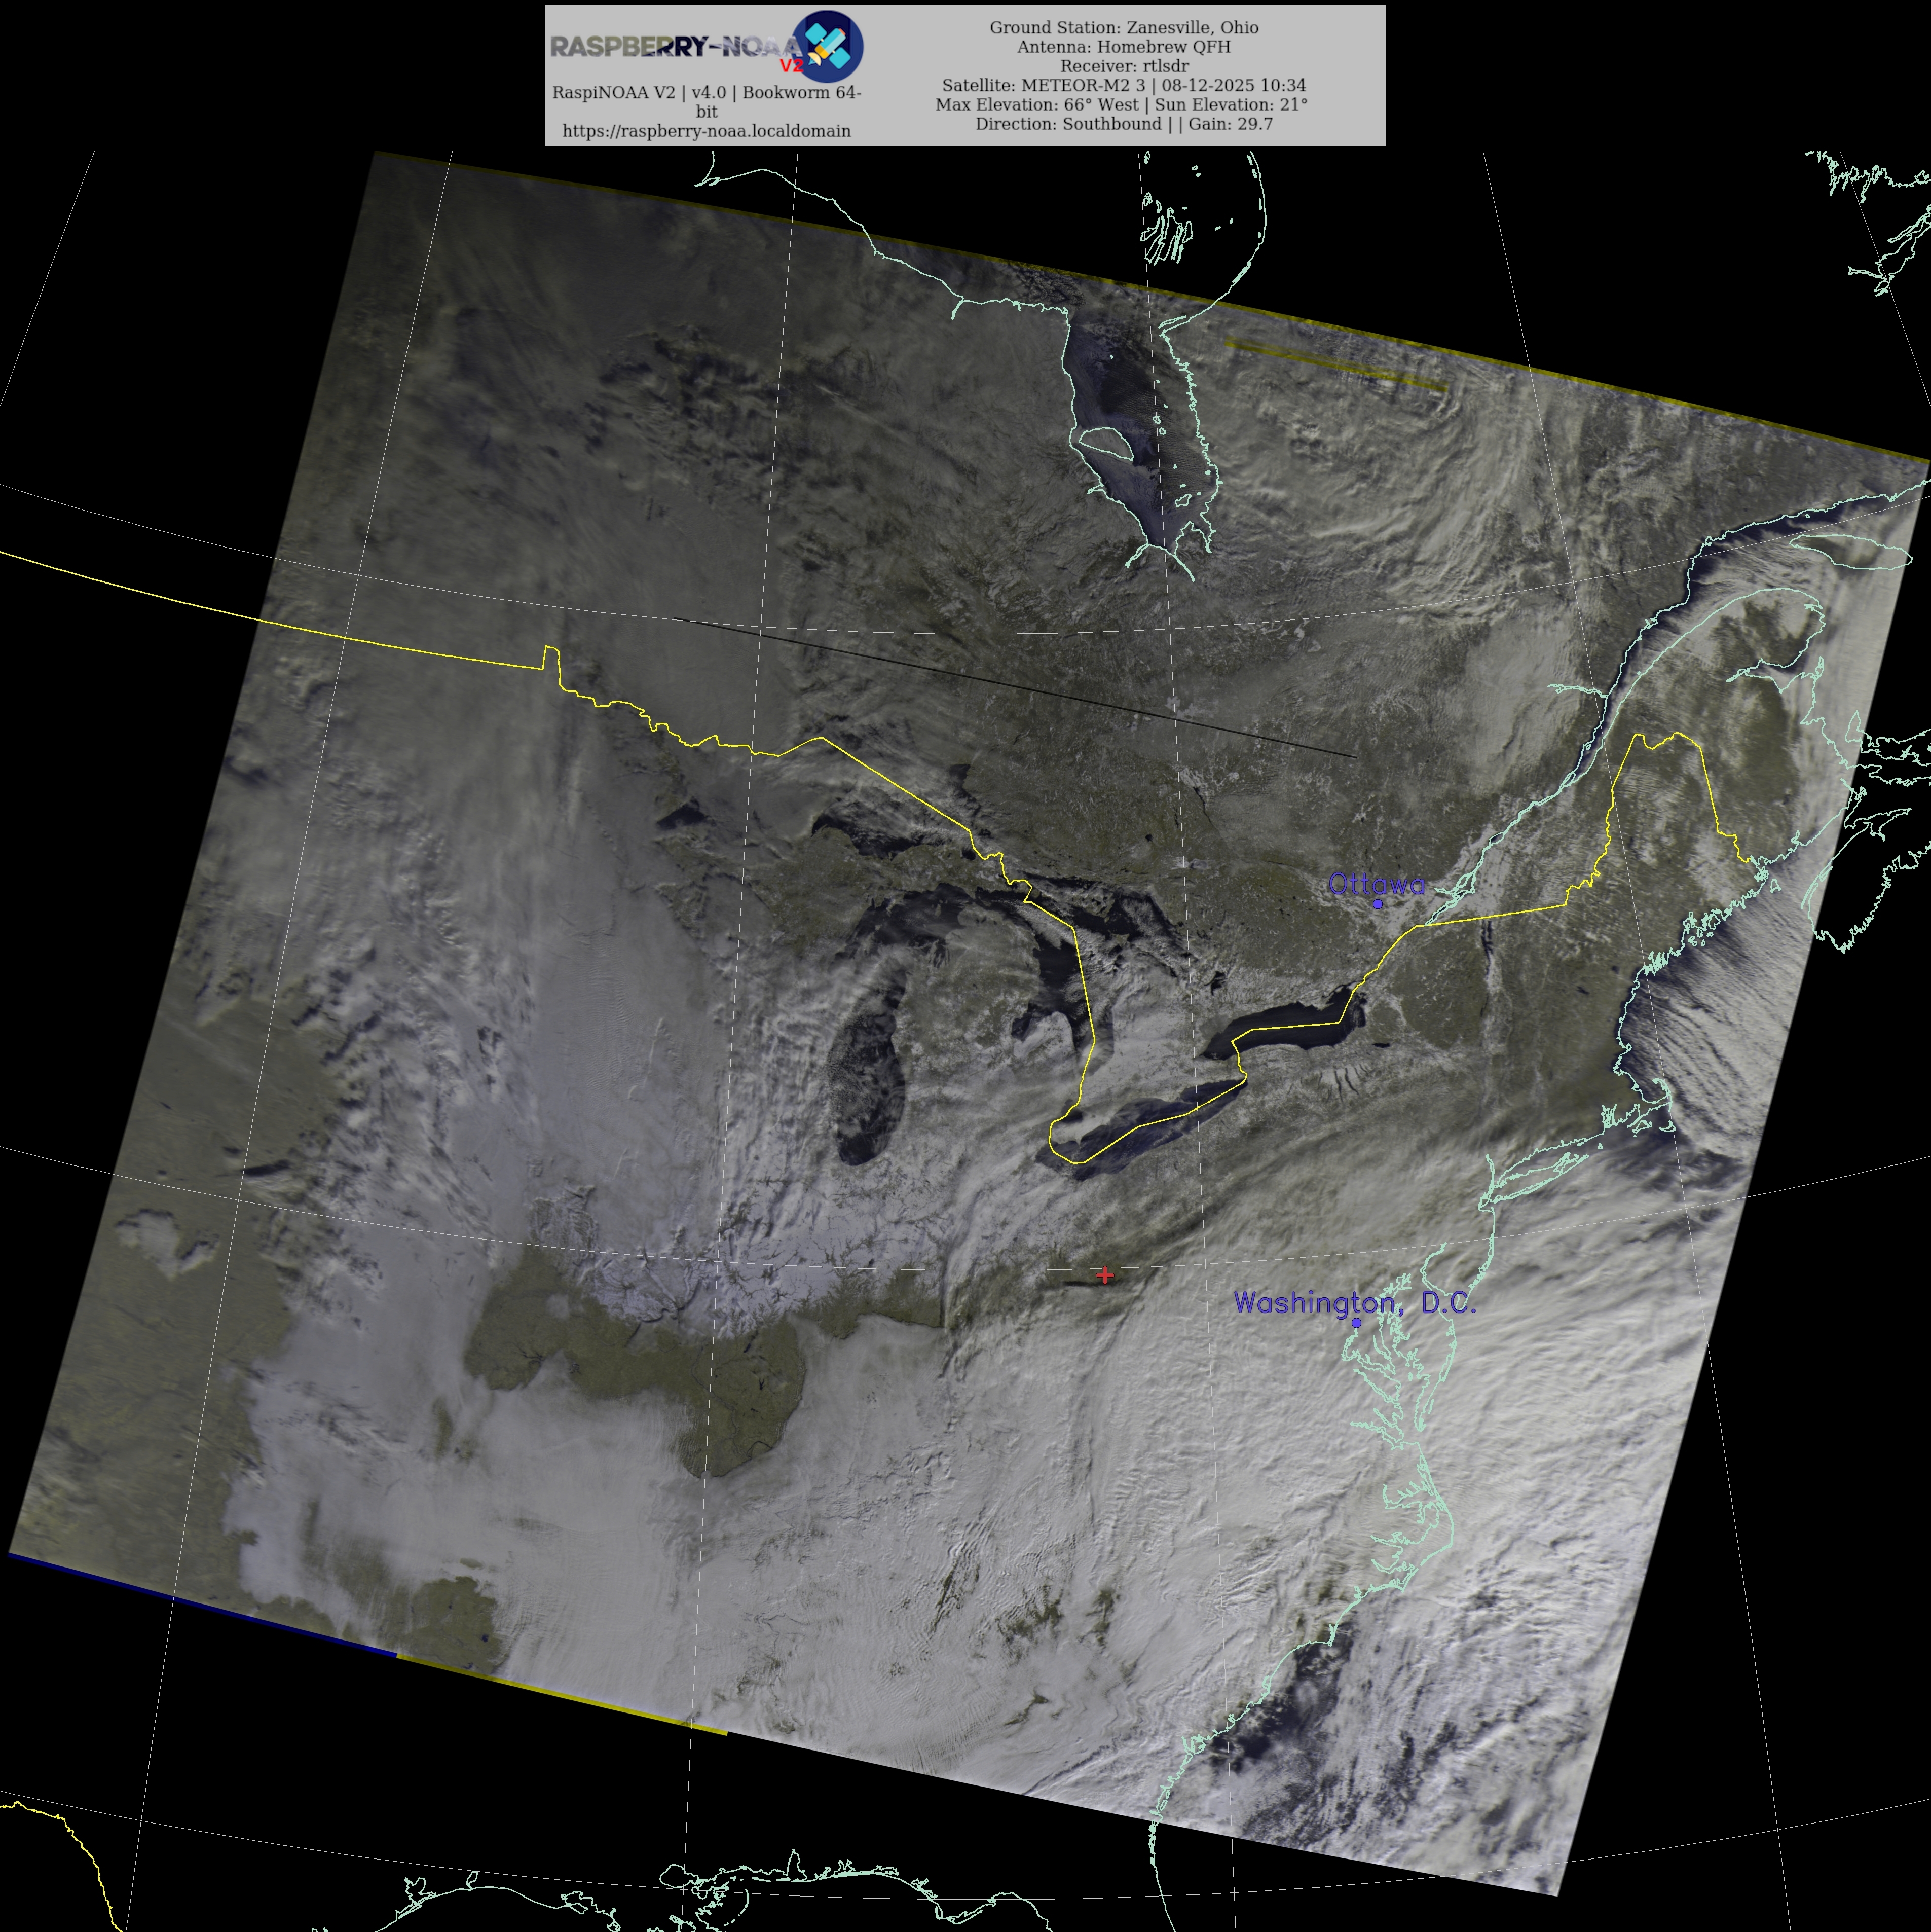Click the red V2 badge in logo

(791, 66)
